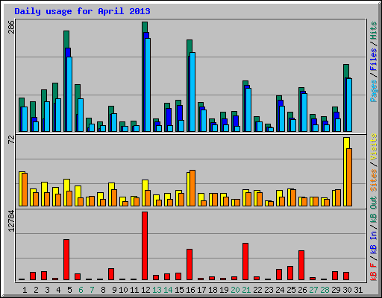Viewport: 382px width, 298px height.
Task: Click day label 30 on the x-axis
Action: click(347, 290)
